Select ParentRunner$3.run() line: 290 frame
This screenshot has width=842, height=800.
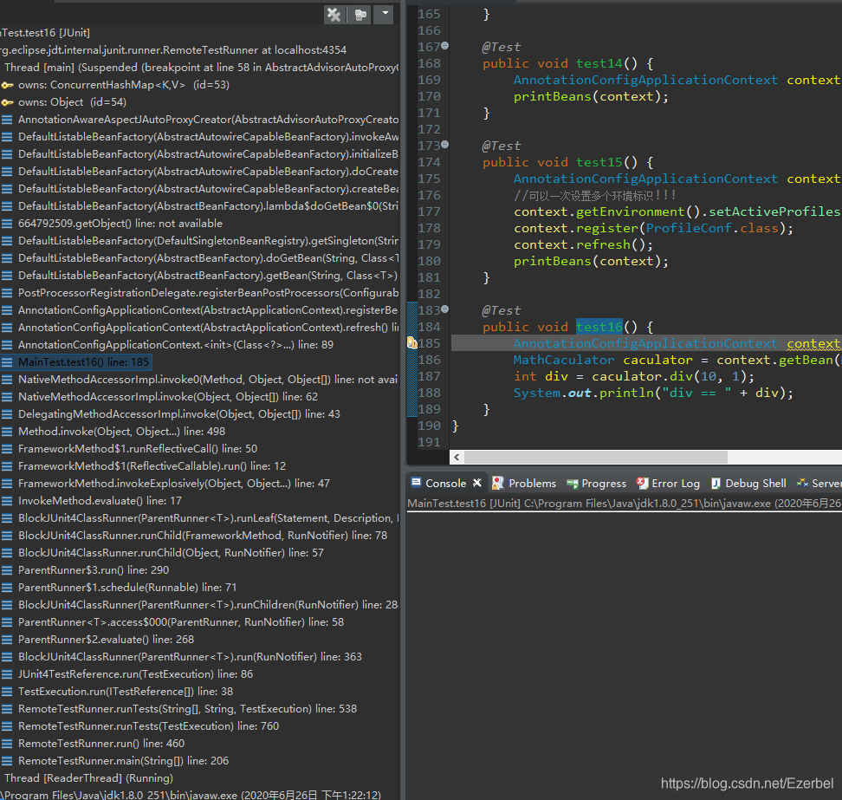coord(94,570)
